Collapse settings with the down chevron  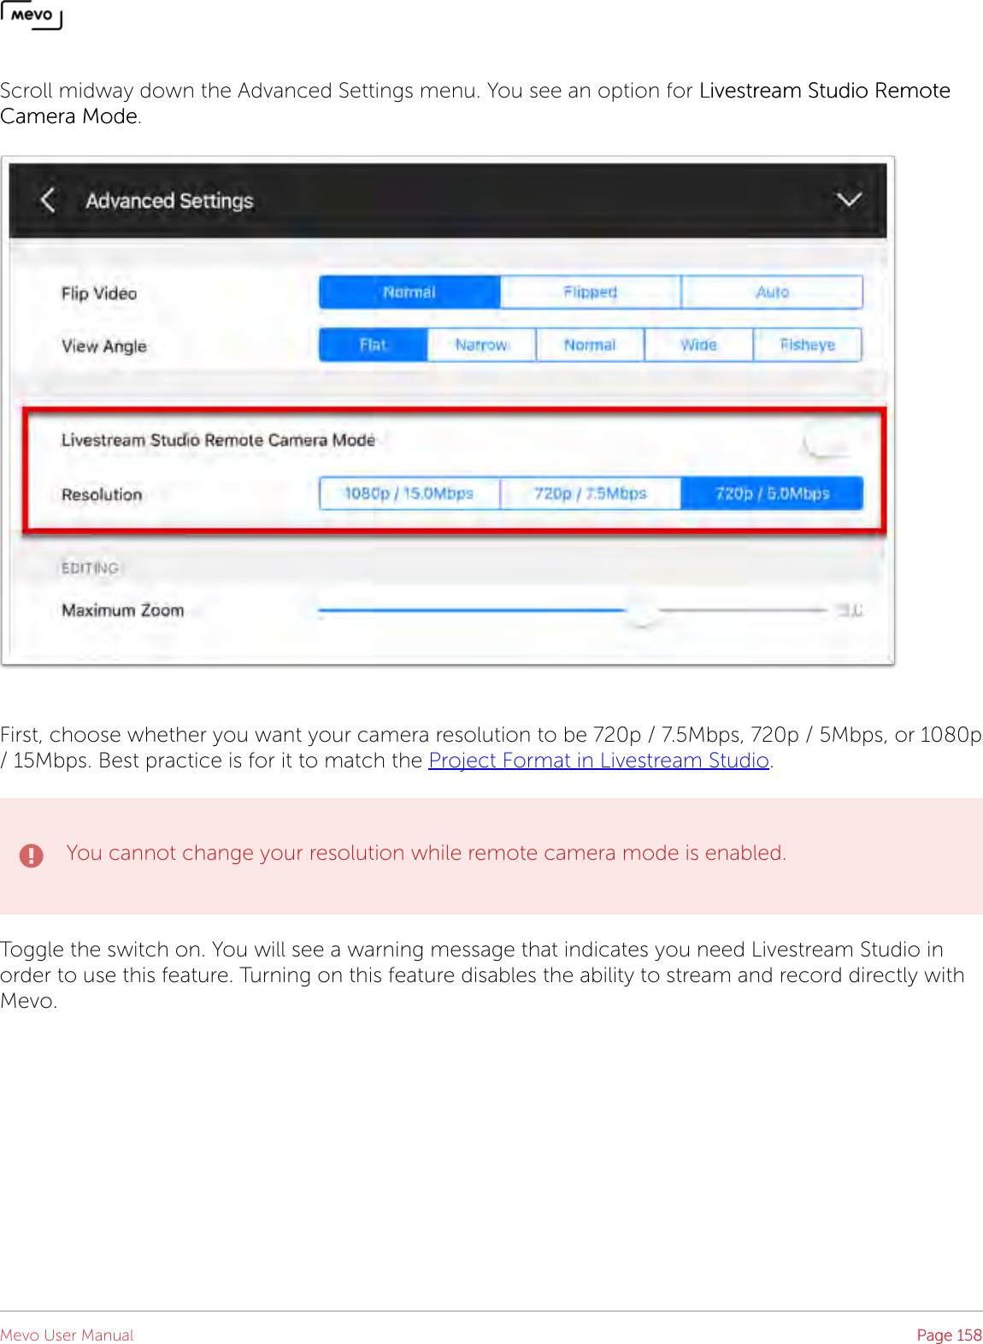click(x=848, y=200)
